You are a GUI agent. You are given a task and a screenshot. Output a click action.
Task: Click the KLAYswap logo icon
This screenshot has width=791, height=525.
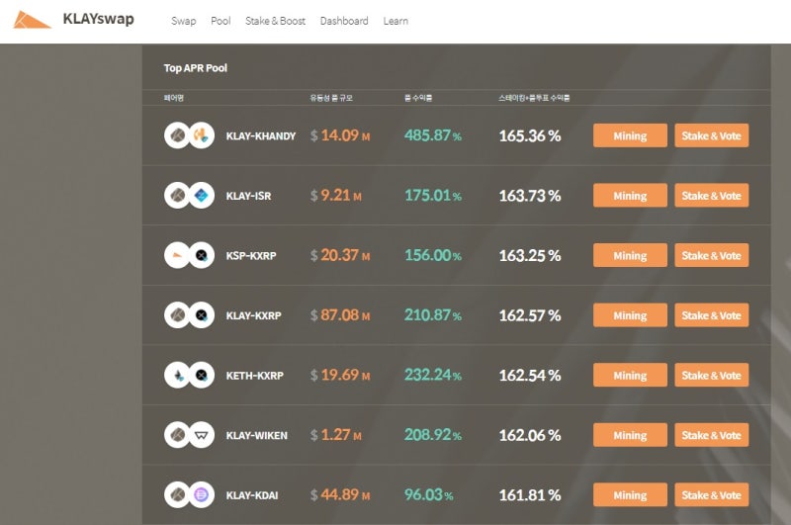coord(33,20)
